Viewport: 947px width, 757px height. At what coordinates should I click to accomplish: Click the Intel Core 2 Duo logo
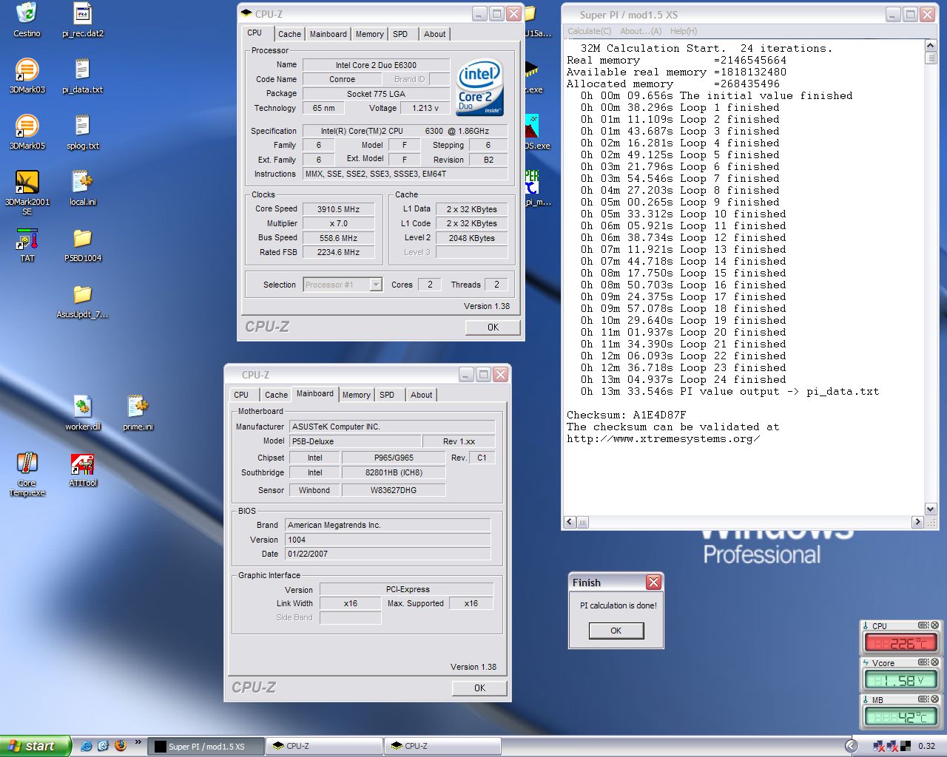pos(480,87)
